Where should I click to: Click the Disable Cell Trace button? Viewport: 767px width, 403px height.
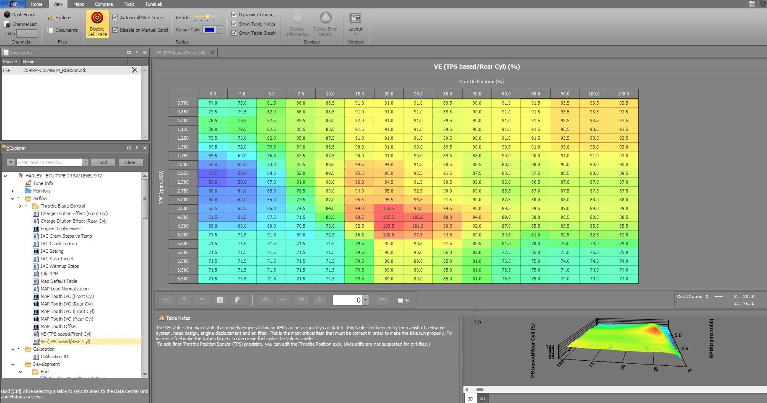point(97,24)
